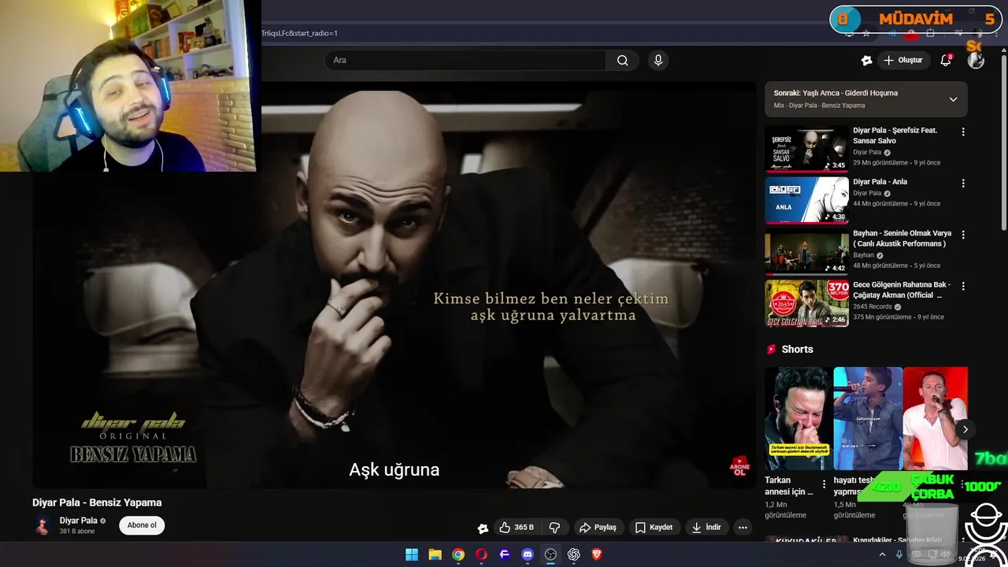
Task: Dislike the video with the thumbs-down
Action: 554,528
